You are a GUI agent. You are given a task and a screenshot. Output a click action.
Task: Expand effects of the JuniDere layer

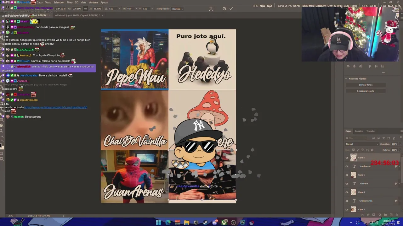(x=400, y=184)
